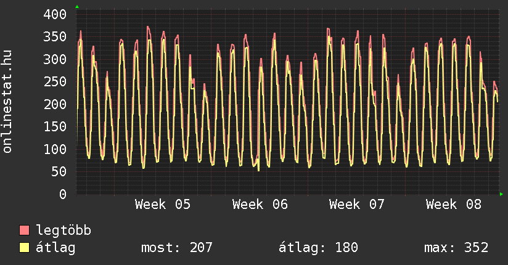Click the yellow átlag legend swatch
Screen dimensions: 508x265
(25, 248)
